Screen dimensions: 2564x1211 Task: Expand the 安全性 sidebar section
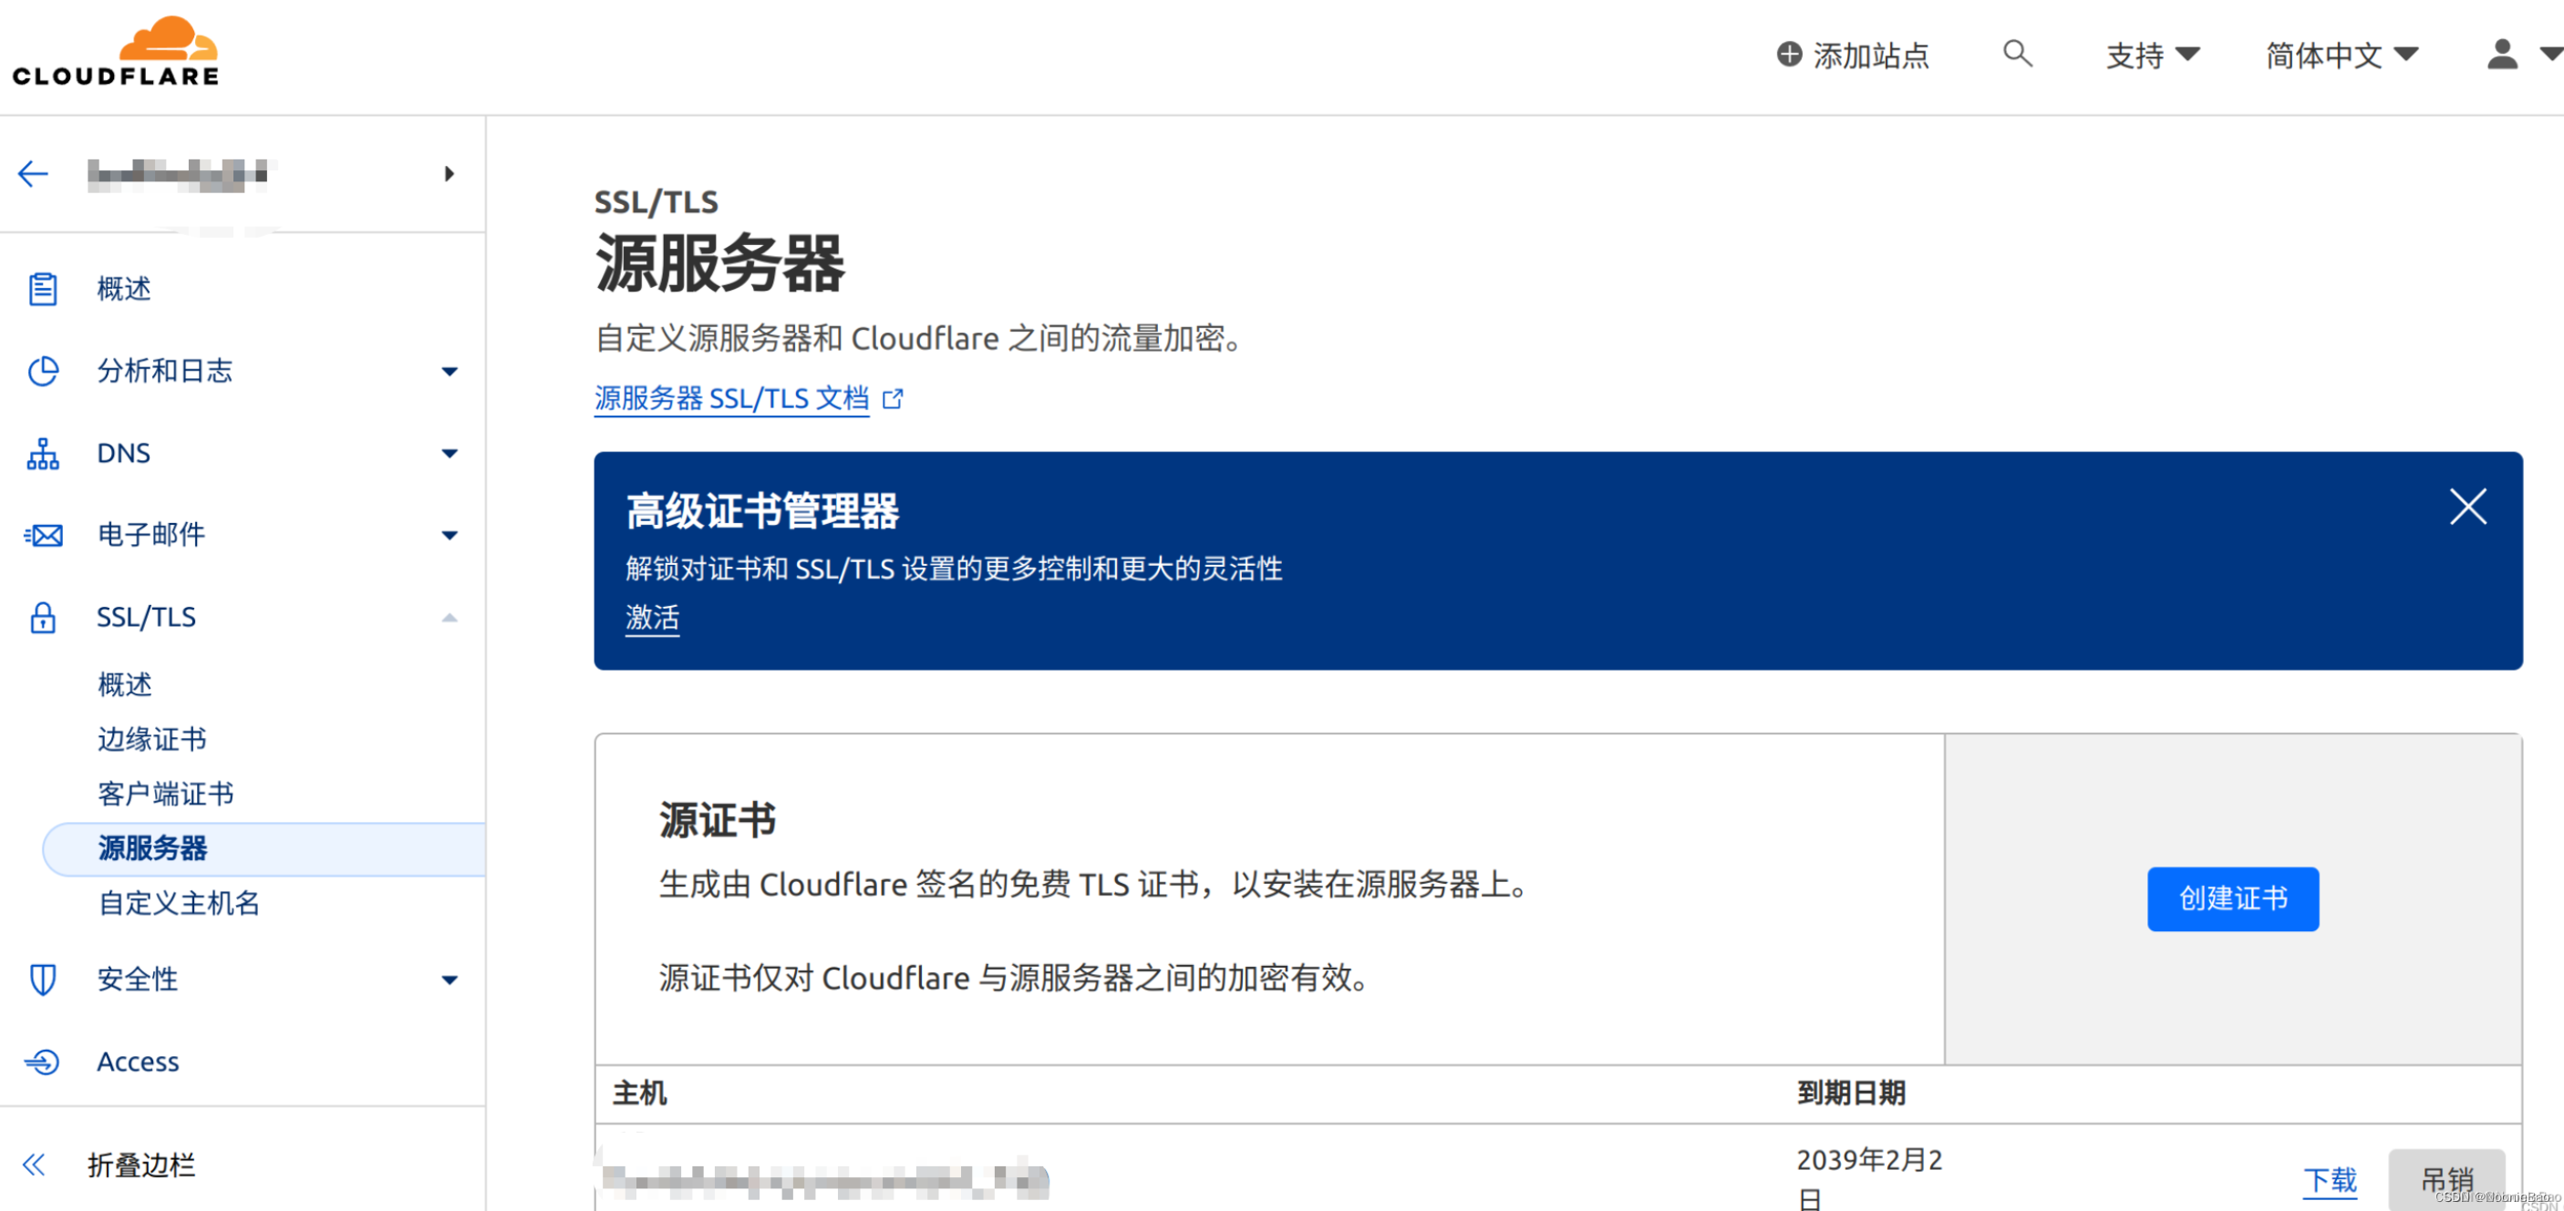coord(451,980)
